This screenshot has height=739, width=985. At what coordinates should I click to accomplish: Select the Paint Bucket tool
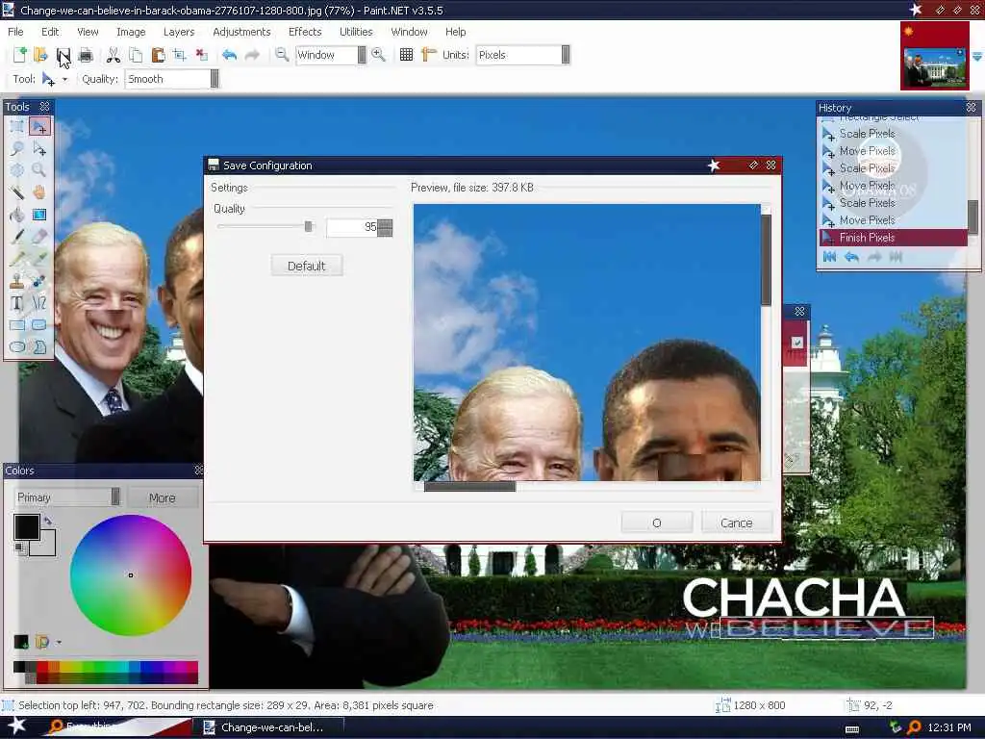tap(17, 215)
